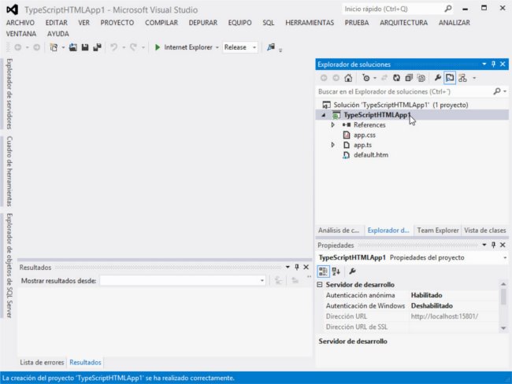Click the Show All Files icon
512x384 pixels.
(421, 78)
